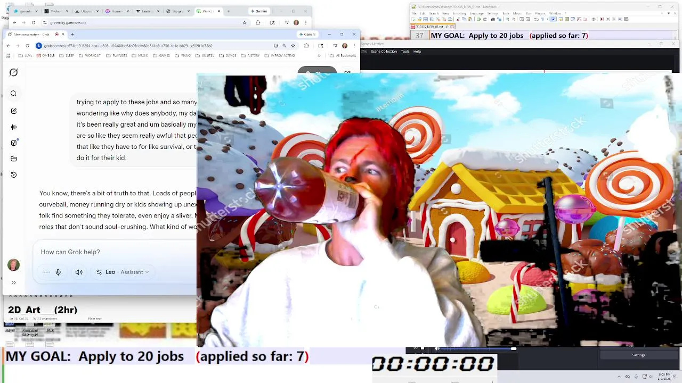Switch to the Work tab in back browser

pos(208,11)
